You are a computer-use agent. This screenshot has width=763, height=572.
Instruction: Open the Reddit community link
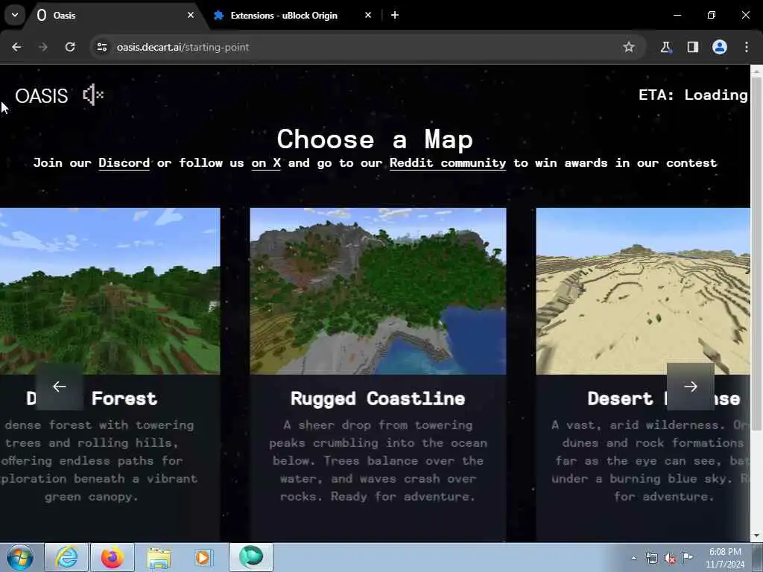tap(448, 163)
